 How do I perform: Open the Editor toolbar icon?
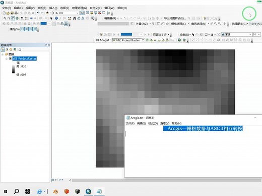point(82,13)
